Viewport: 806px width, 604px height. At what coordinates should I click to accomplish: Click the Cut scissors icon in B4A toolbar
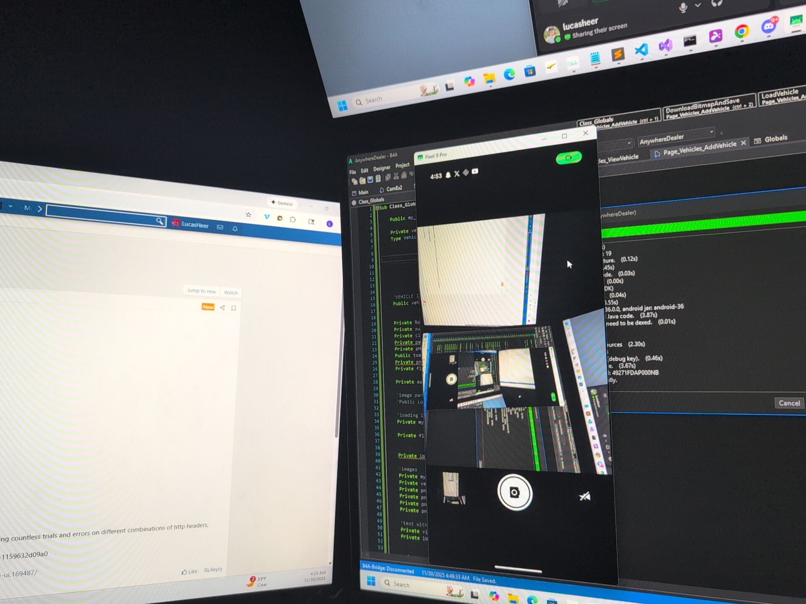tap(396, 177)
